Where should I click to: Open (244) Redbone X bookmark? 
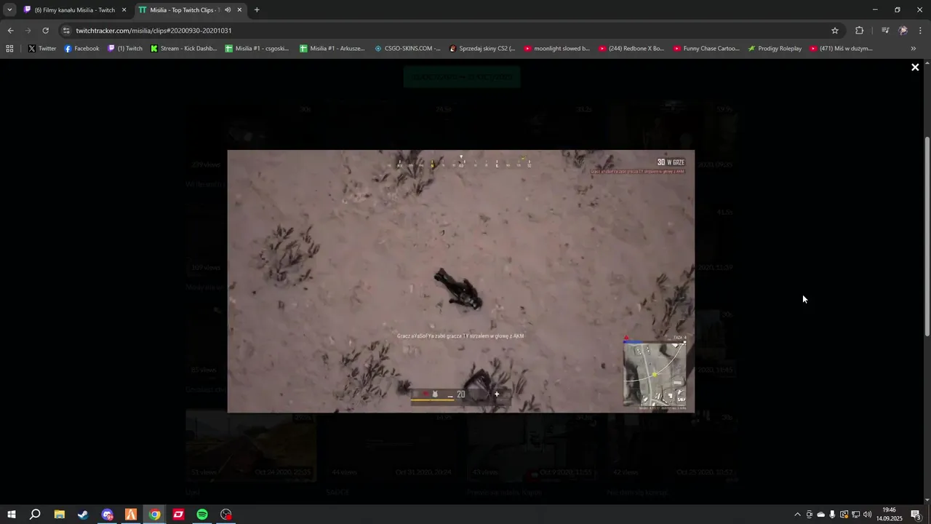(631, 49)
